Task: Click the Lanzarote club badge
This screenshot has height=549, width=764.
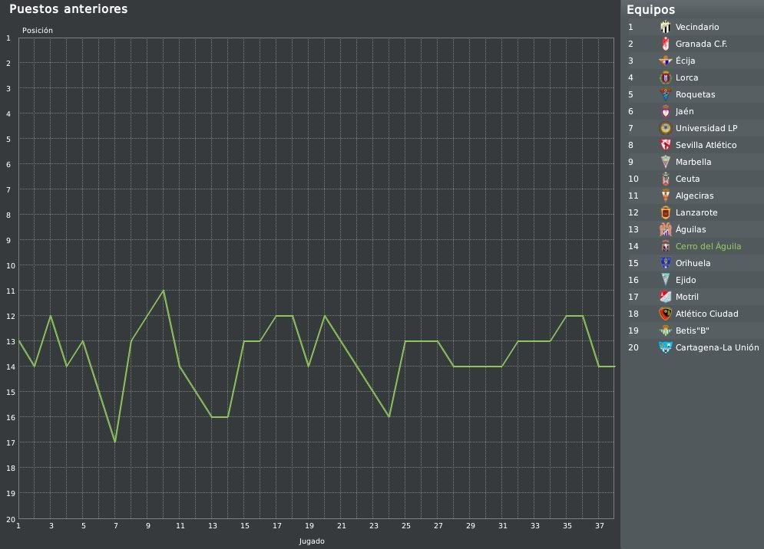Action: pyautogui.click(x=665, y=212)
